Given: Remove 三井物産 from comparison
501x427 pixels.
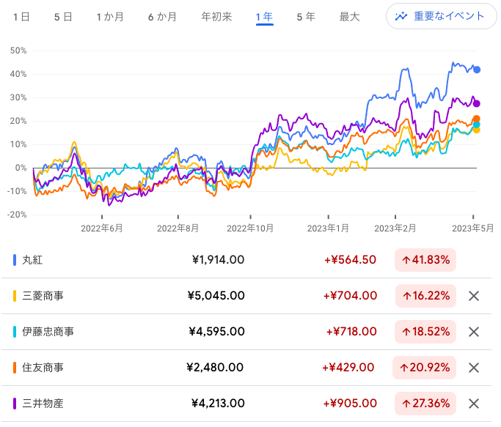Looking at the screenshot, I should pyautogui.click(x=474, y=404).
